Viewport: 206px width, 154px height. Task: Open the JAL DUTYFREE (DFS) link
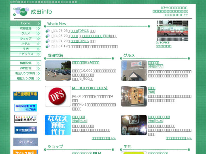point(90,88)
